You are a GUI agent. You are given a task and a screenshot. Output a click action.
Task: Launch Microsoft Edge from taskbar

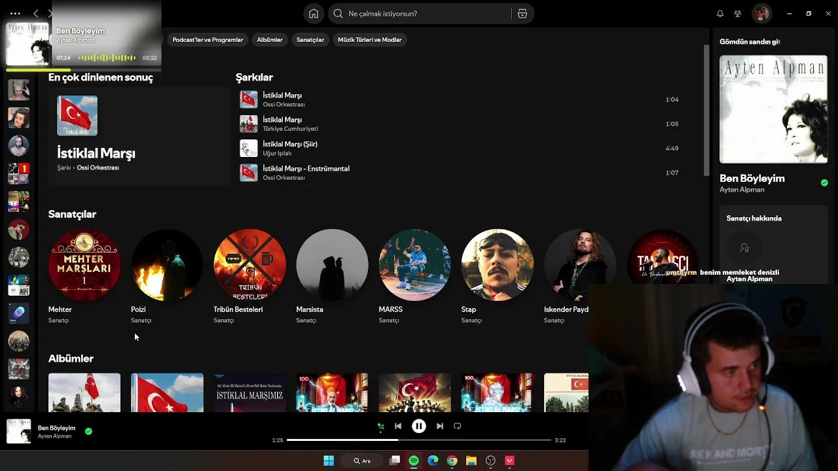pyautogui.click(x=433, y=461)
